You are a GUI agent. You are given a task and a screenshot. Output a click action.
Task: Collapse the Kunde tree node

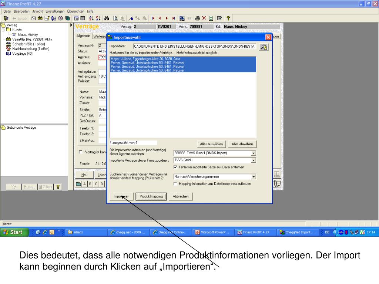pos(3,30)
